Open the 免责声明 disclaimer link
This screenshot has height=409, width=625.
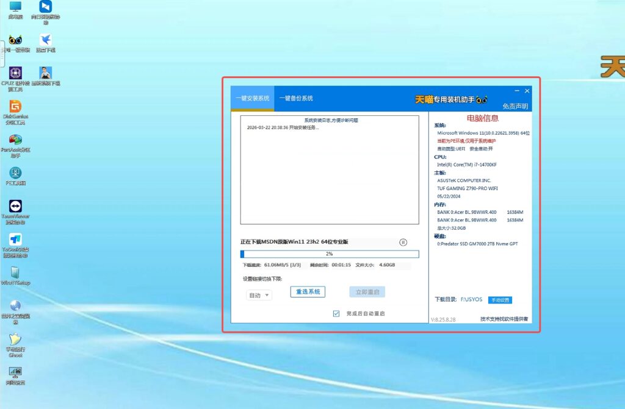(515, 106)
